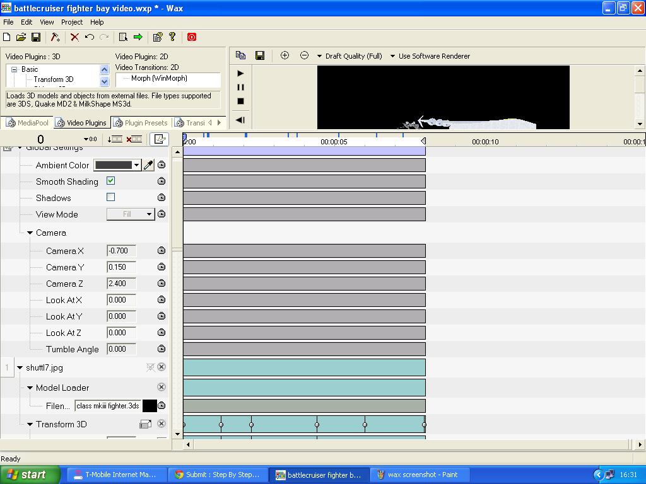This screenshot has height=484, width=646.
Task: Open the View Mode Fill dropdown
Action: (x=148, y=214)
